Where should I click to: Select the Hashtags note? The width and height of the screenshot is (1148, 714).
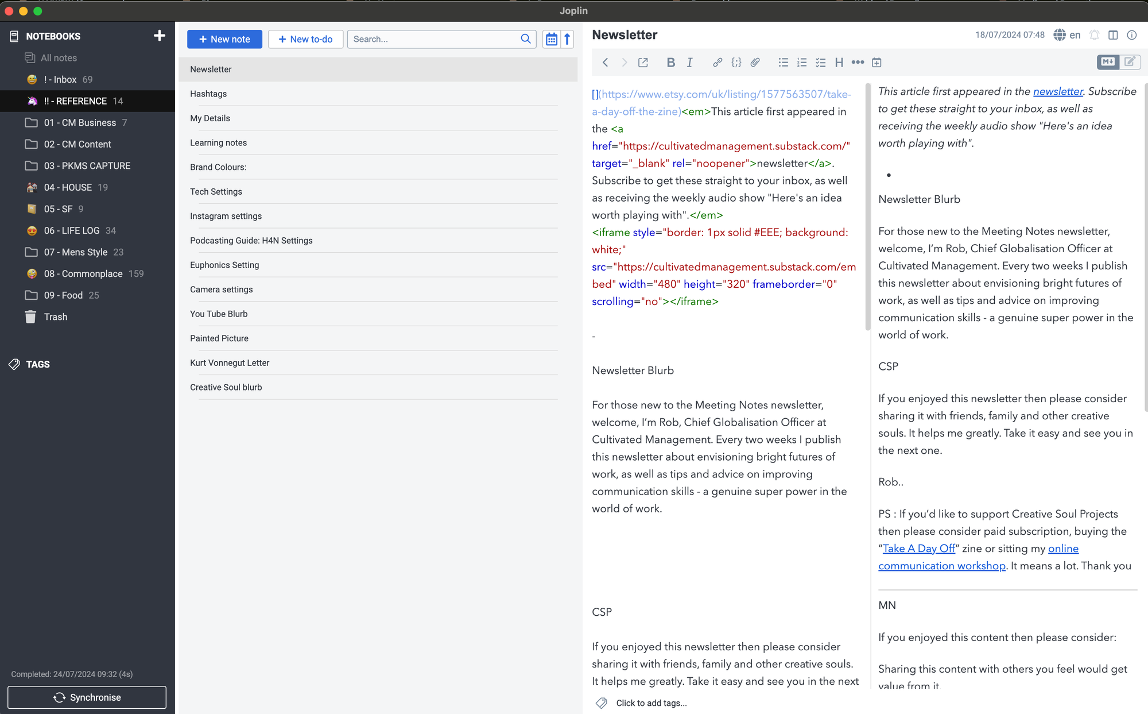(x=208, y=94)
